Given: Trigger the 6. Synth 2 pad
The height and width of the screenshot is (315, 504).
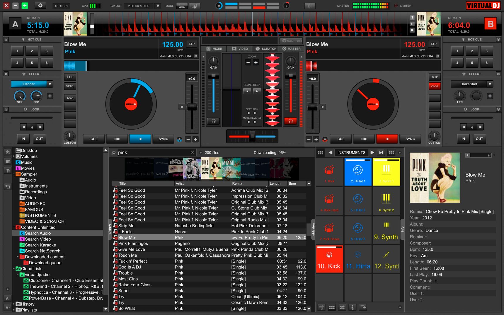Looking at the screenshot, I should point(386,201).
